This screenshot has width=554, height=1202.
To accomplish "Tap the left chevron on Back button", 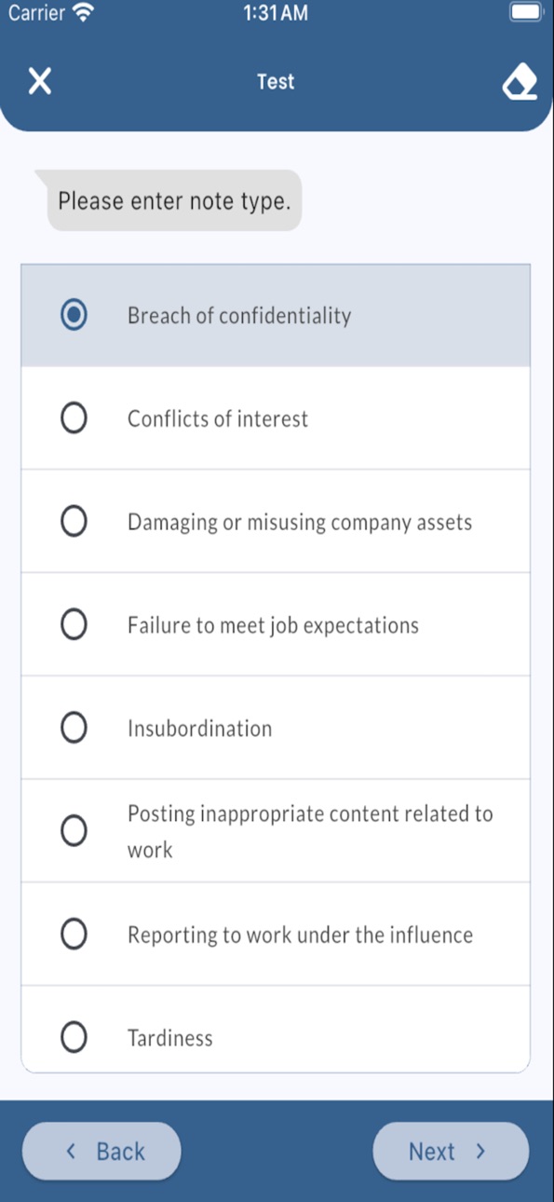I will [71, 1151].
